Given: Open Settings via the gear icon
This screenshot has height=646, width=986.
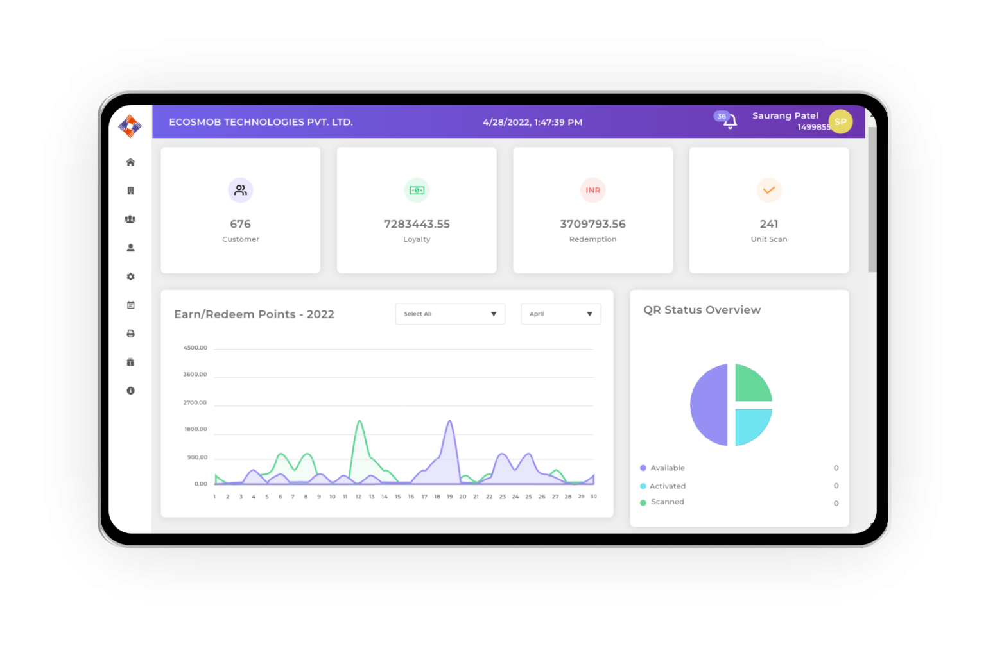Looking at the screenshot, I should (130, 276).
